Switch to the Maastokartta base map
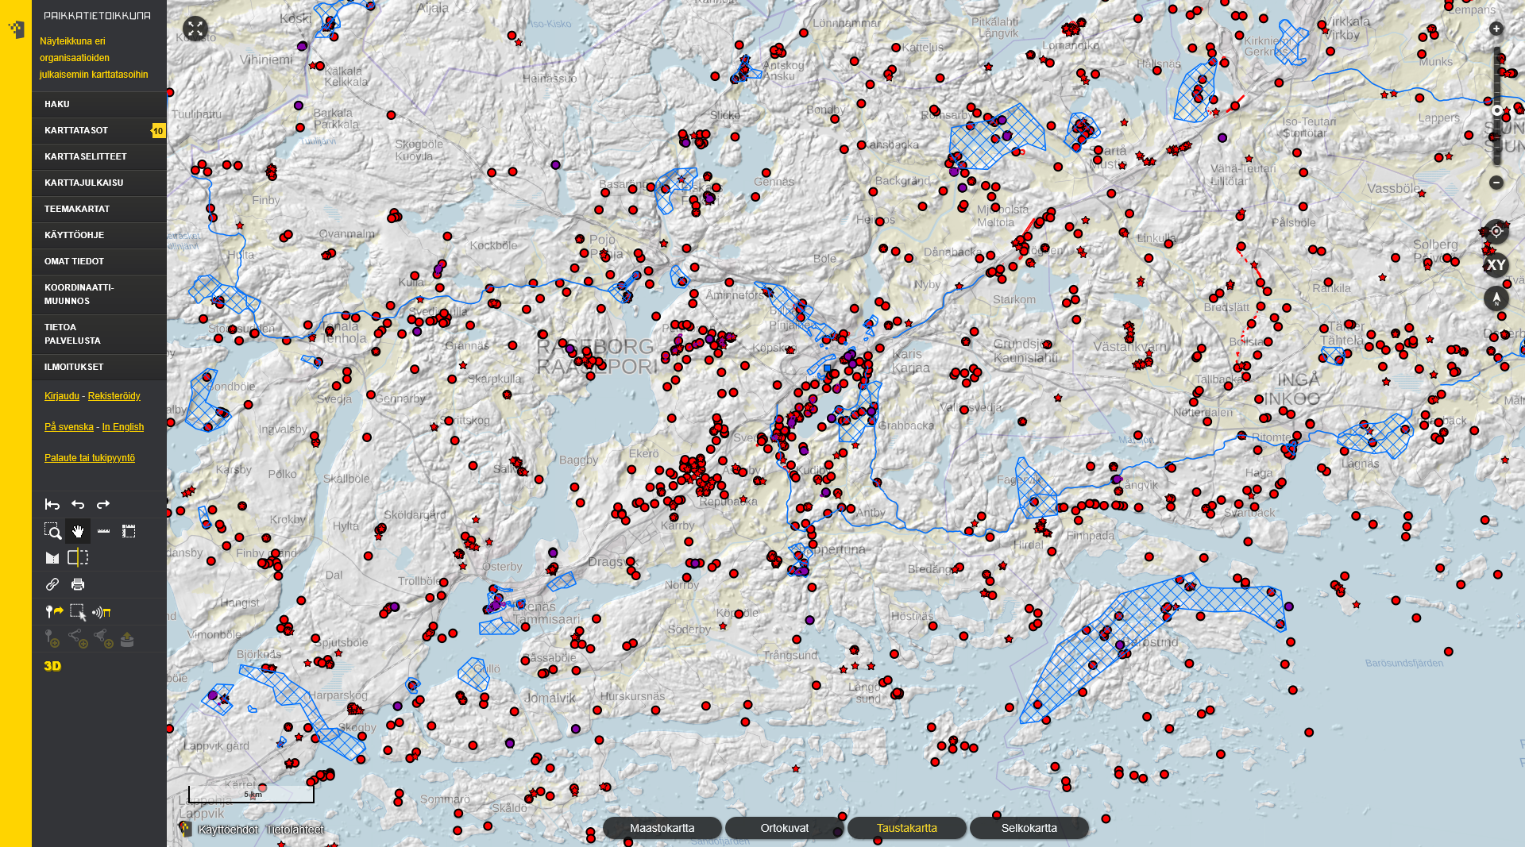The image size is (1525, 847). coord(662,828)
